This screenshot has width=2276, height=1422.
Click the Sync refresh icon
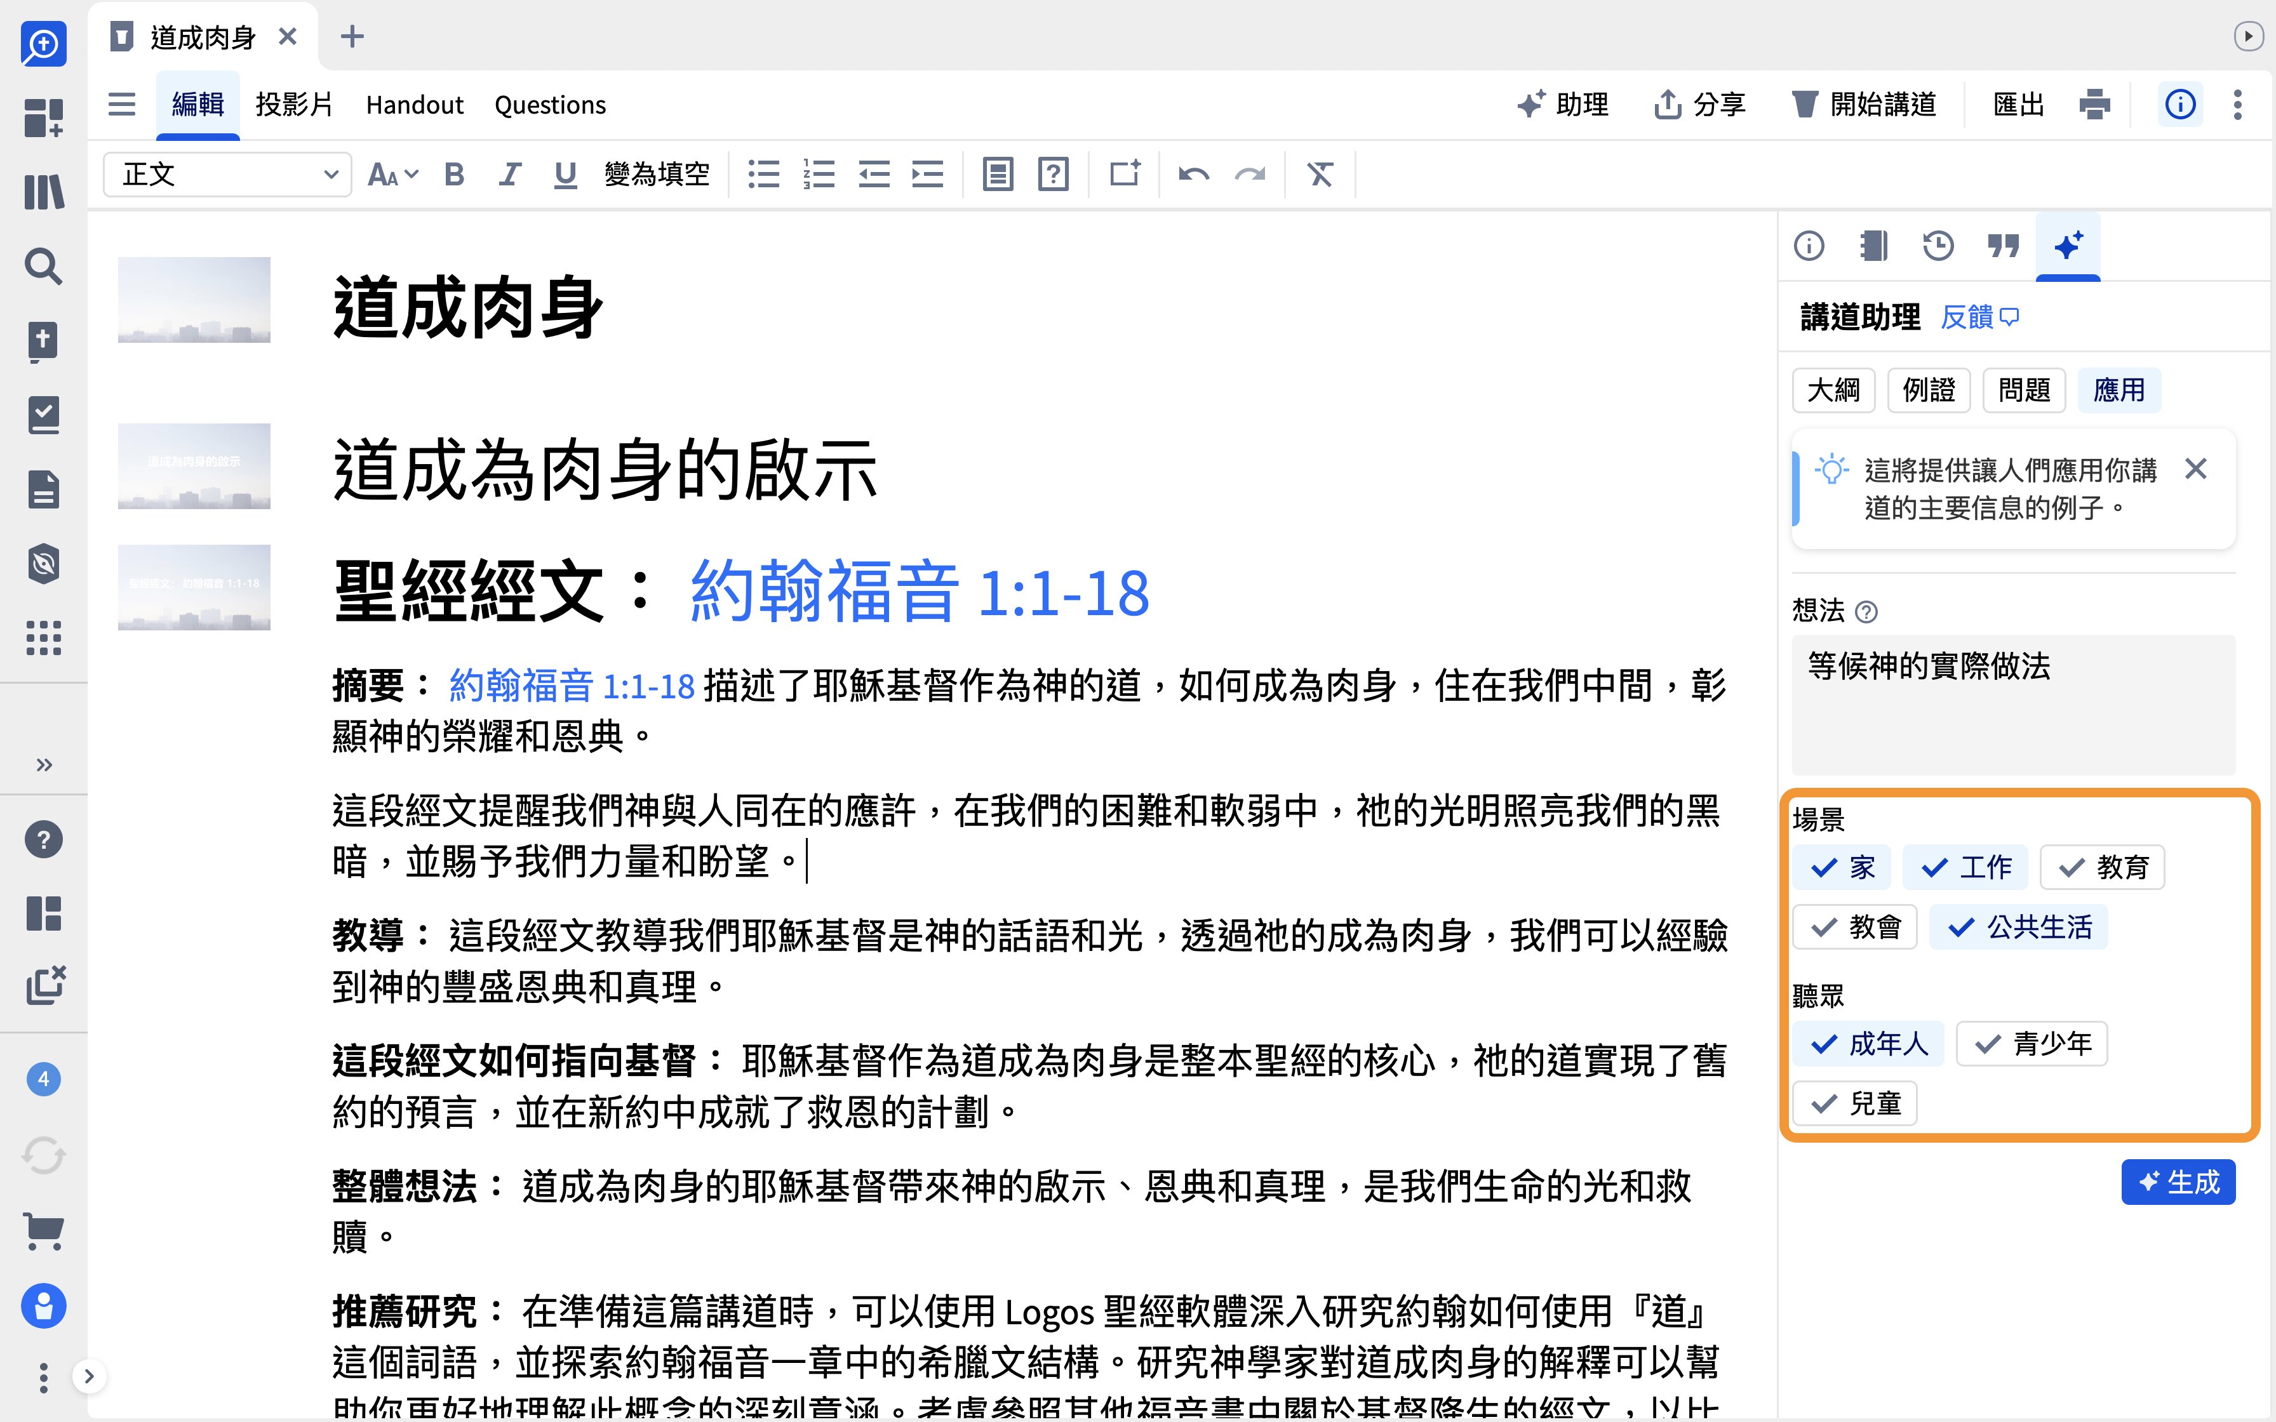pos(43,1155)
